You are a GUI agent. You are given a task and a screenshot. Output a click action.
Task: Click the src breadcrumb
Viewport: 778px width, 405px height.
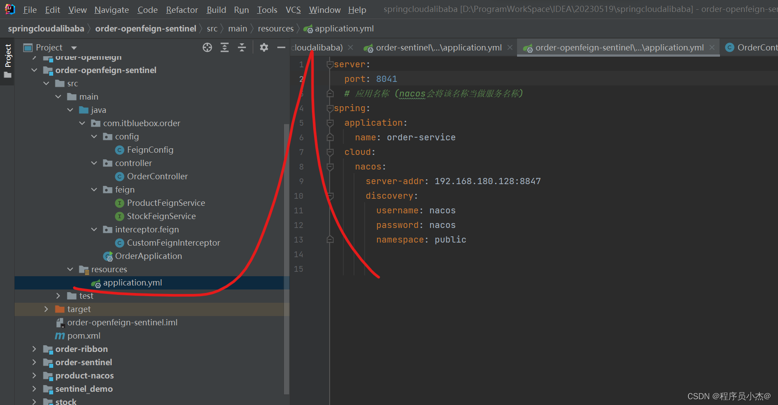[212, 29]
